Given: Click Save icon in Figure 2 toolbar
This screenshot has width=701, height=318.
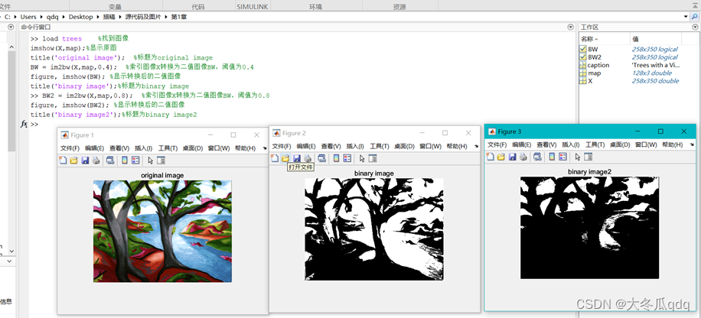Looking at the screenshot, I should (x=296, y=158).
